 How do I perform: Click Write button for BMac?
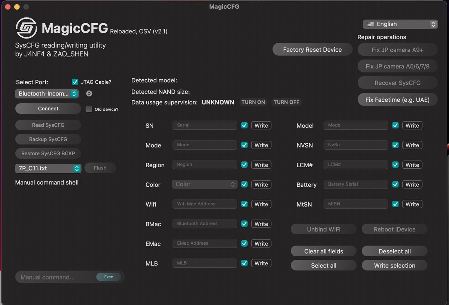pyautogui.click(x=261, y=224)
